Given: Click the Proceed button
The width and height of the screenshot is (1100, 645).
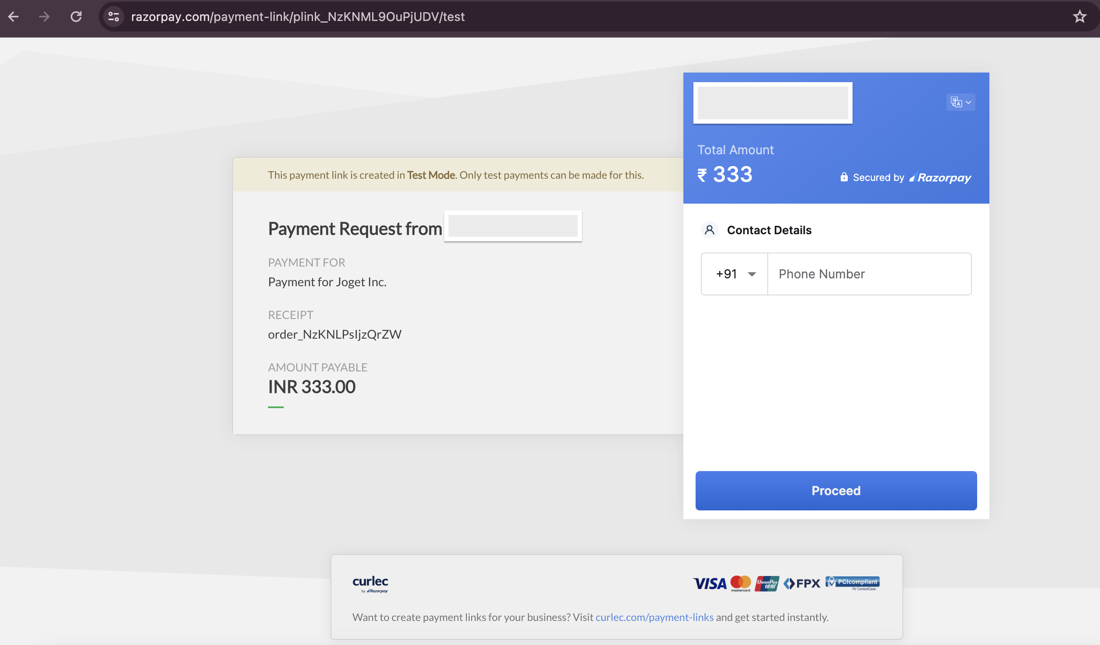Looking at the screenshot, I should tap(836, 490).
